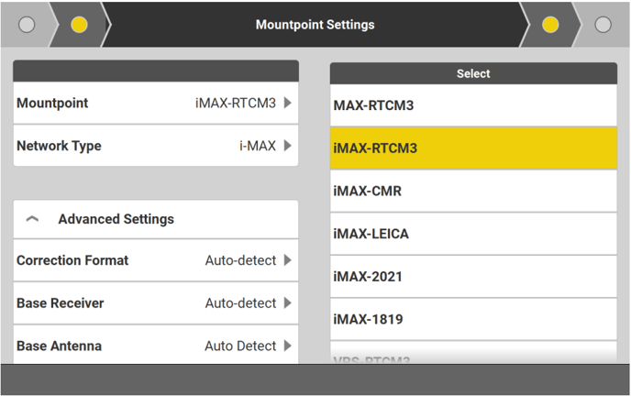Open the Mountpoint selection arrow
This screenshot has height=396, width=631.
pos(287,104)
